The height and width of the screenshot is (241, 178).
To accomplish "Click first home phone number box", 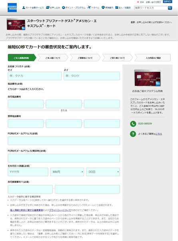I will [x=26, y=104].
